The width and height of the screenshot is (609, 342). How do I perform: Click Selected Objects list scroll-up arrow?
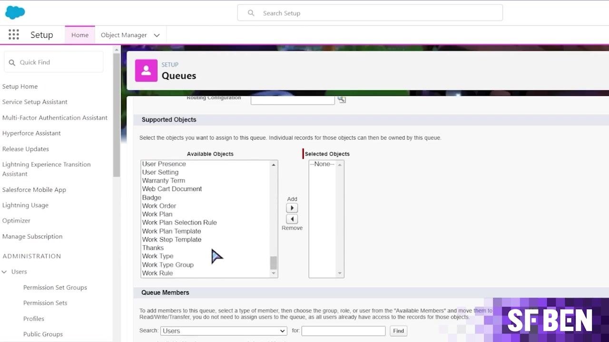(340, 164)
